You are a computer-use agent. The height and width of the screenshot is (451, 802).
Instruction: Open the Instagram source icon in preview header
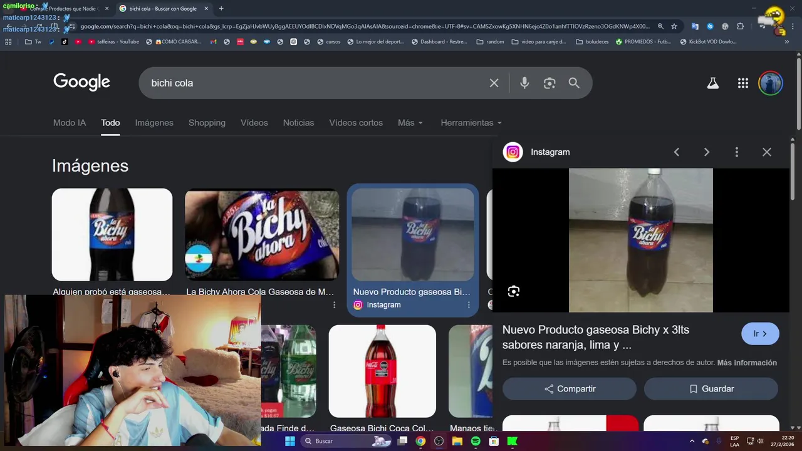click(513, 152)
